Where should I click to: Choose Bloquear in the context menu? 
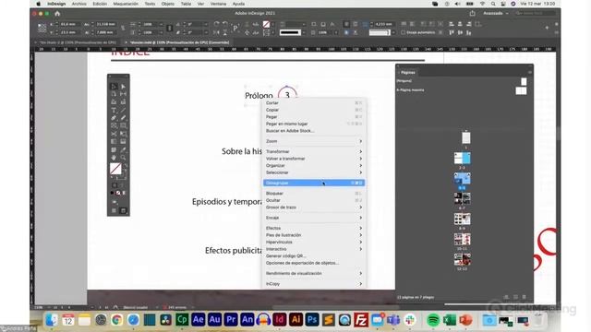click(314, 194)
